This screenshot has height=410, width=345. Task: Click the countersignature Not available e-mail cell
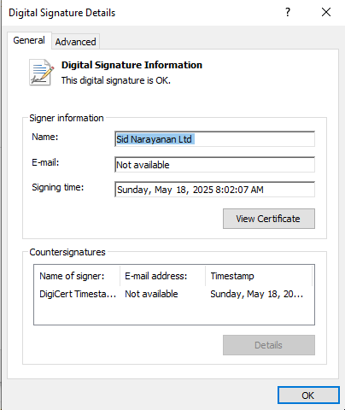(151, 294)
